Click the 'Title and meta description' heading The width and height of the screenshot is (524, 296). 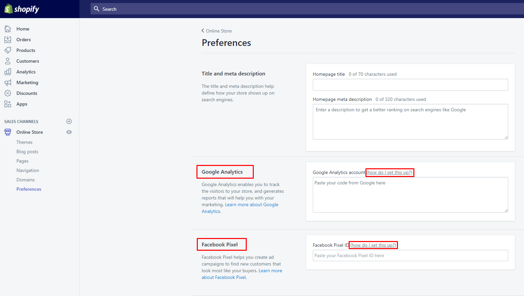(x=233, y=73)
